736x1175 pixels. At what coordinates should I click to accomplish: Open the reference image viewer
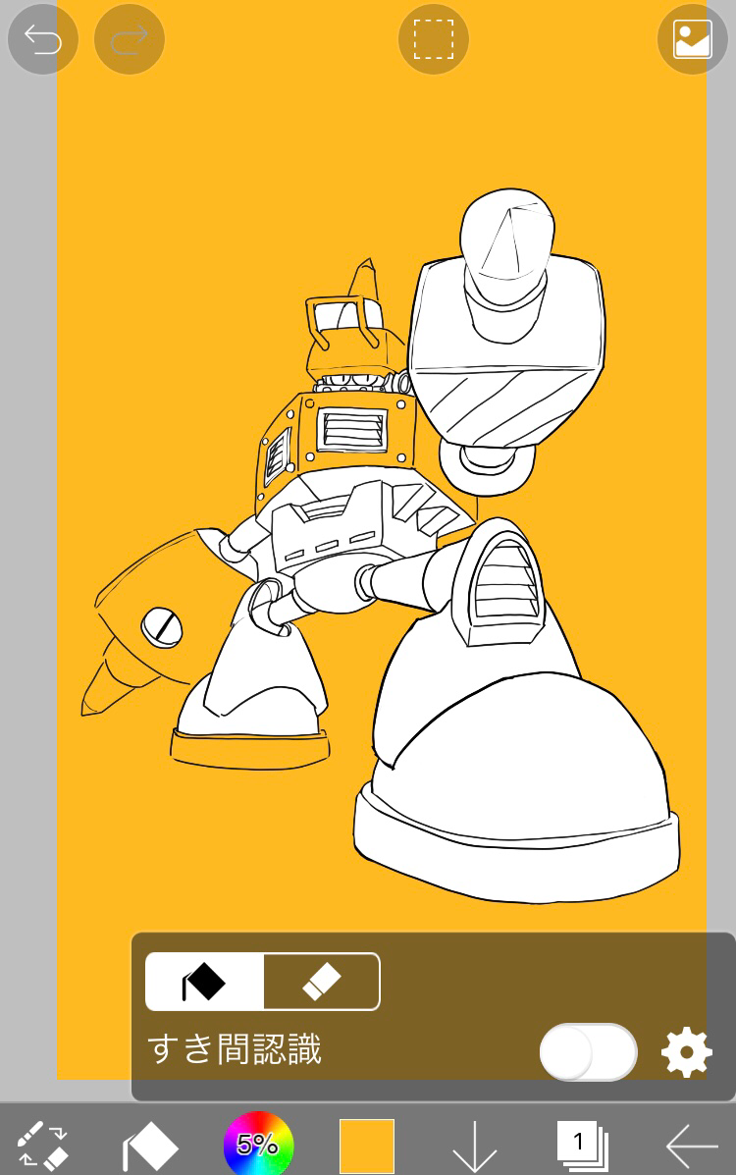(x=693, y=39)
